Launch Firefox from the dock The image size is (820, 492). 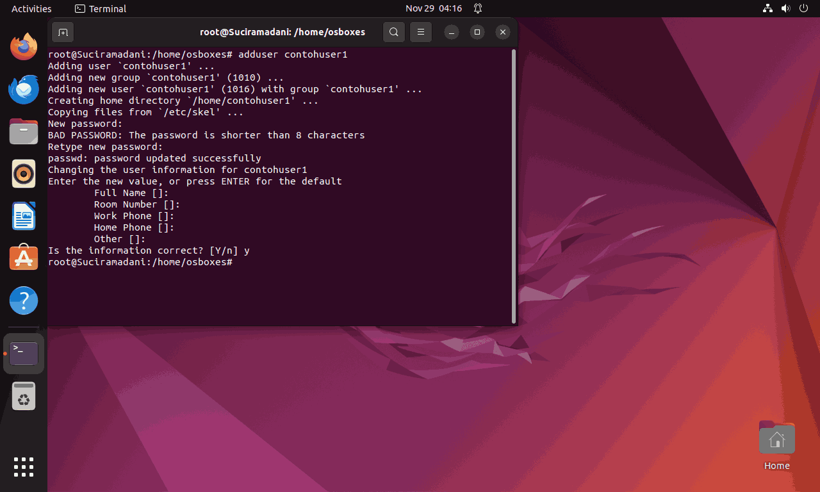point(24,47)
